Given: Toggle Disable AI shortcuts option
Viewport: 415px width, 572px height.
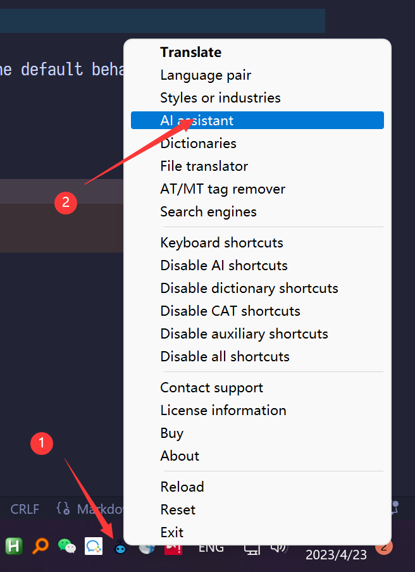Looking at the screenshot, I should point(224,265).
